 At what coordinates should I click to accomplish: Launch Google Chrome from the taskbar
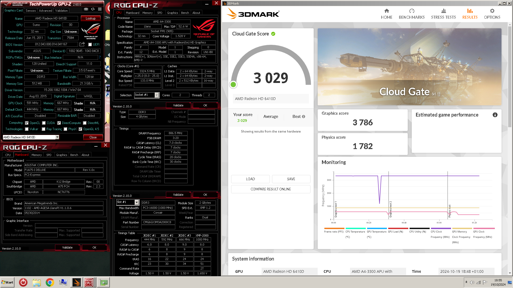pyautogui.click(x=50, y=282)
